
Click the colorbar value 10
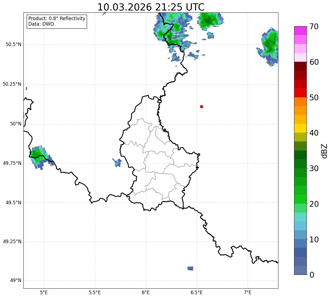pos(314,239)
